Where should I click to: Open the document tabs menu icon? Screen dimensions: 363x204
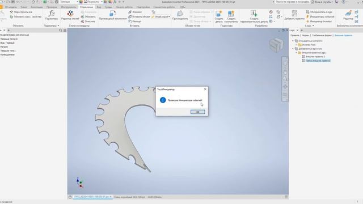[x=286, y=197]
